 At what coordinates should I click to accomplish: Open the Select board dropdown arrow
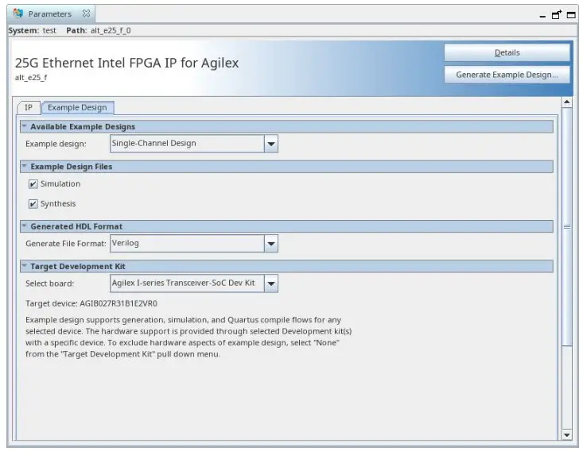tap(271, 283)
